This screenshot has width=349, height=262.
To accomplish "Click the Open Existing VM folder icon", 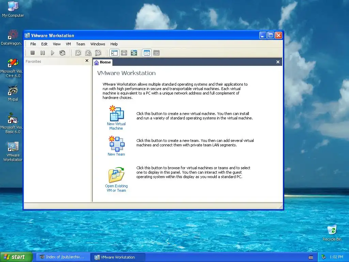I will [116, 175].
